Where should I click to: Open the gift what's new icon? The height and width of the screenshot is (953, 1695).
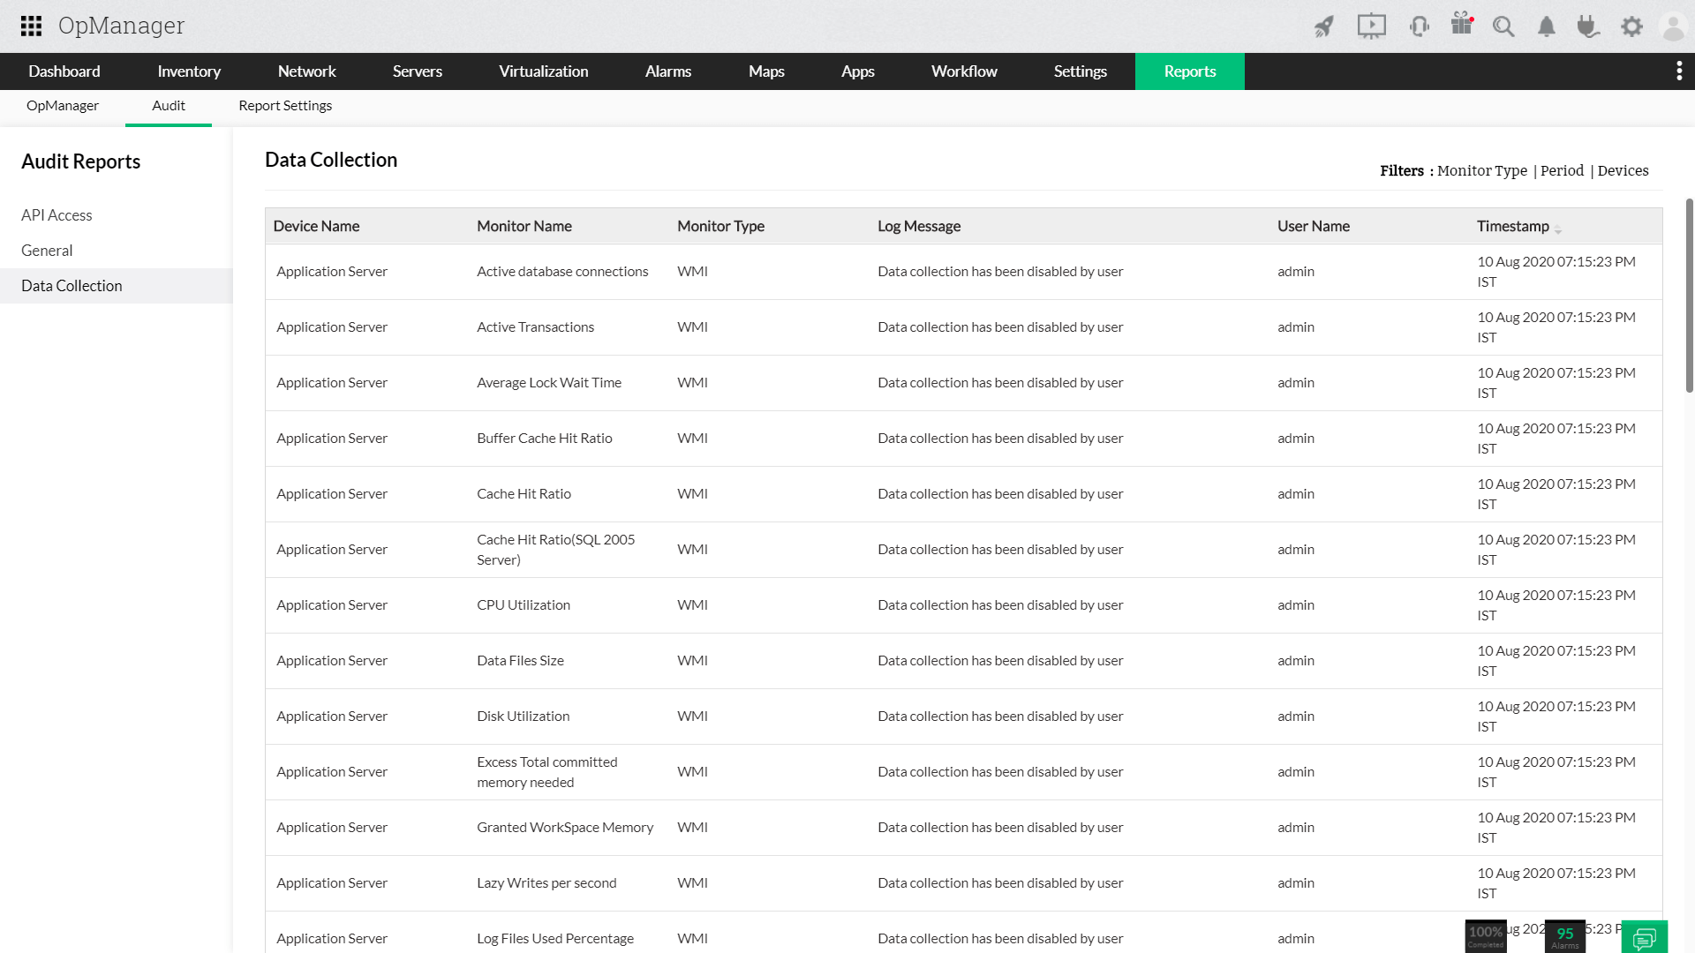pos(1462,25)
